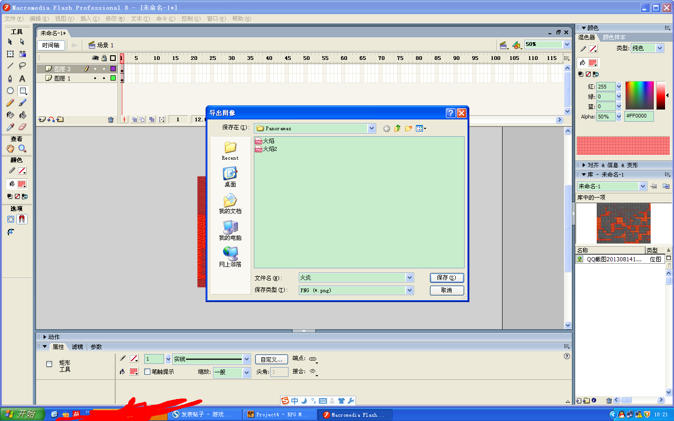
Task: Open the 修改 menu
Action: tap(115, 19)
